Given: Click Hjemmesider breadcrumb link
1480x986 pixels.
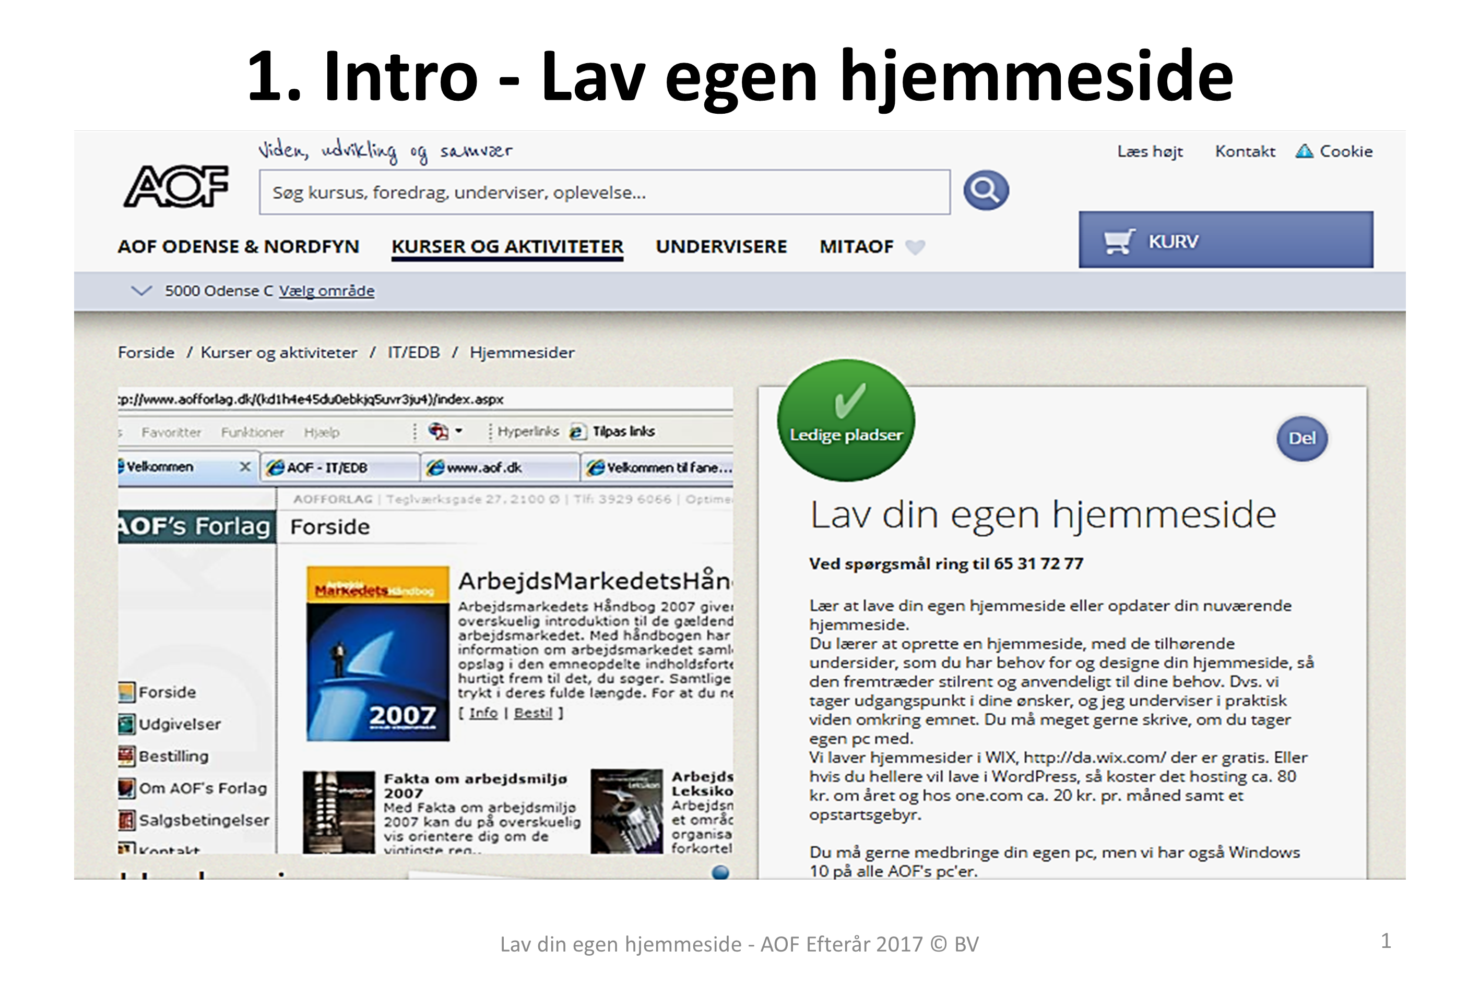Looking at the screenshot, I should pyautogui.click(x=522, y=352).
